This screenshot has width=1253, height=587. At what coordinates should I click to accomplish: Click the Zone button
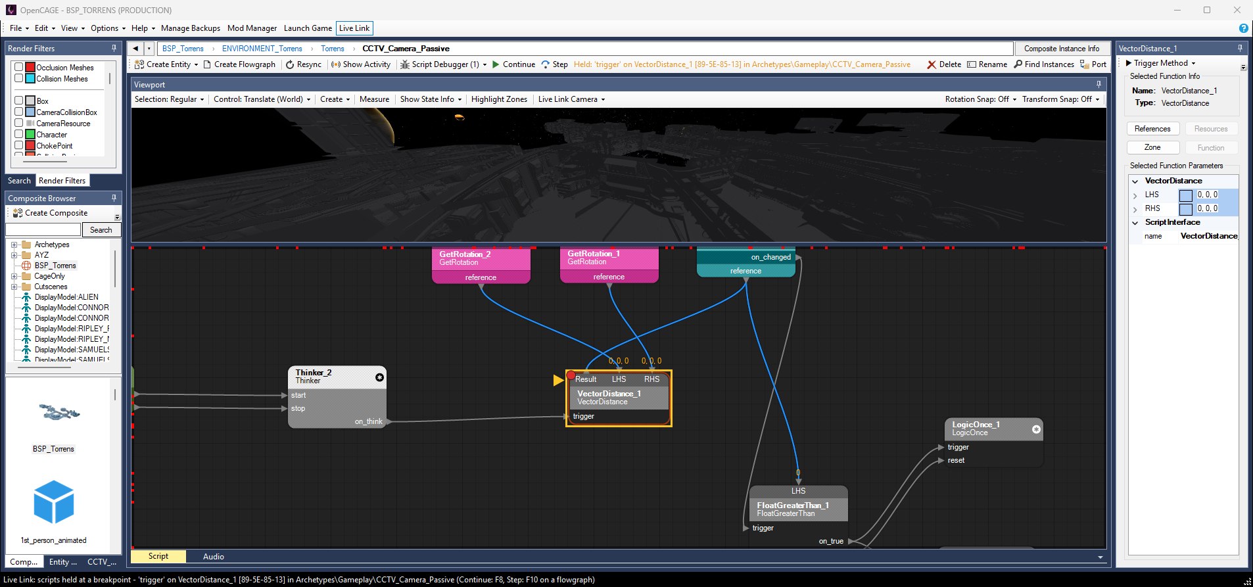pos(1152,148)
